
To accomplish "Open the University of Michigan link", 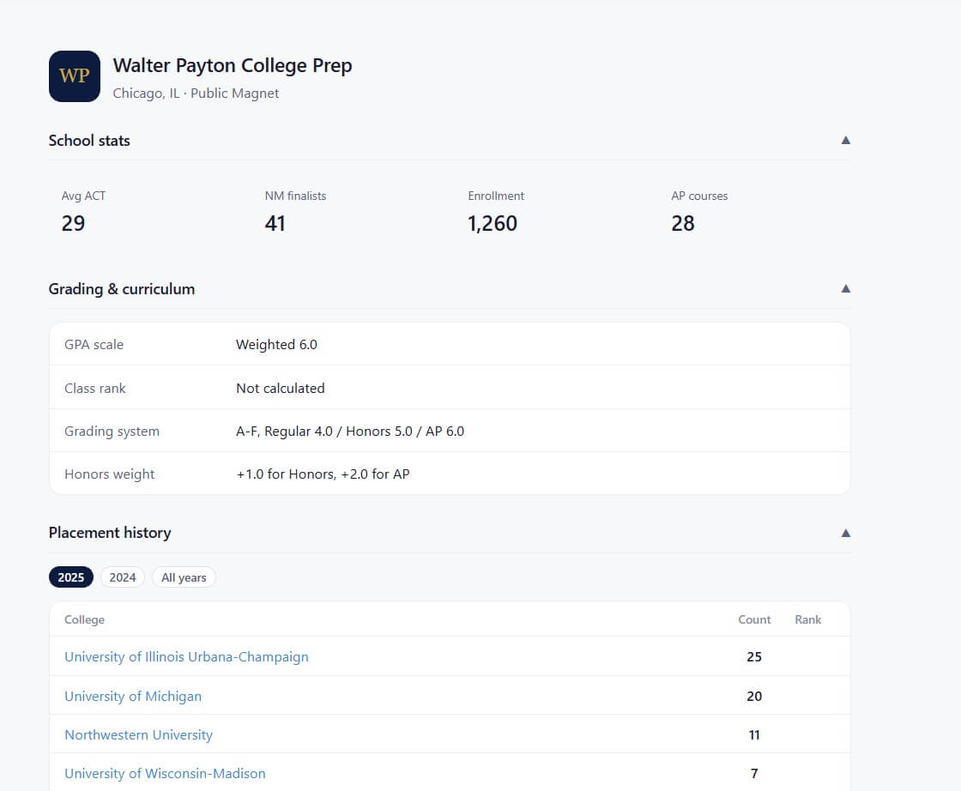I will 133,697.
